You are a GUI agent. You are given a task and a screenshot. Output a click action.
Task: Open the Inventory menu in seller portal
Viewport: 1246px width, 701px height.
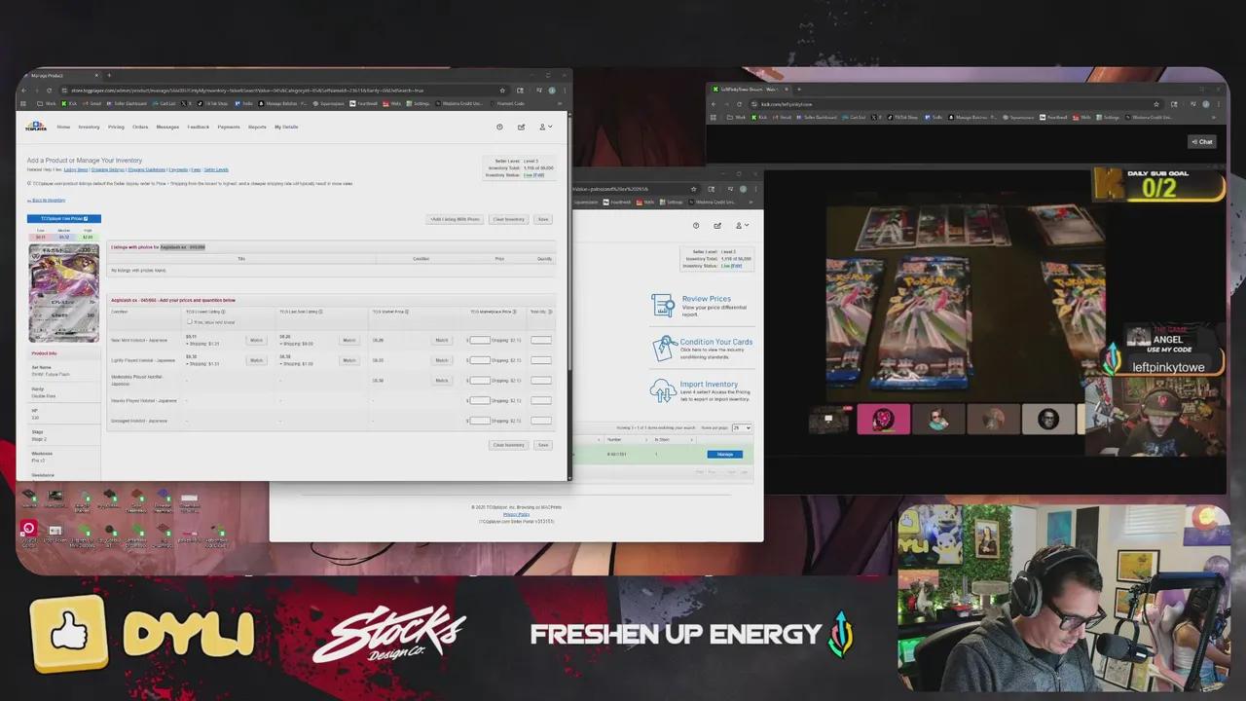coord(89,127)
